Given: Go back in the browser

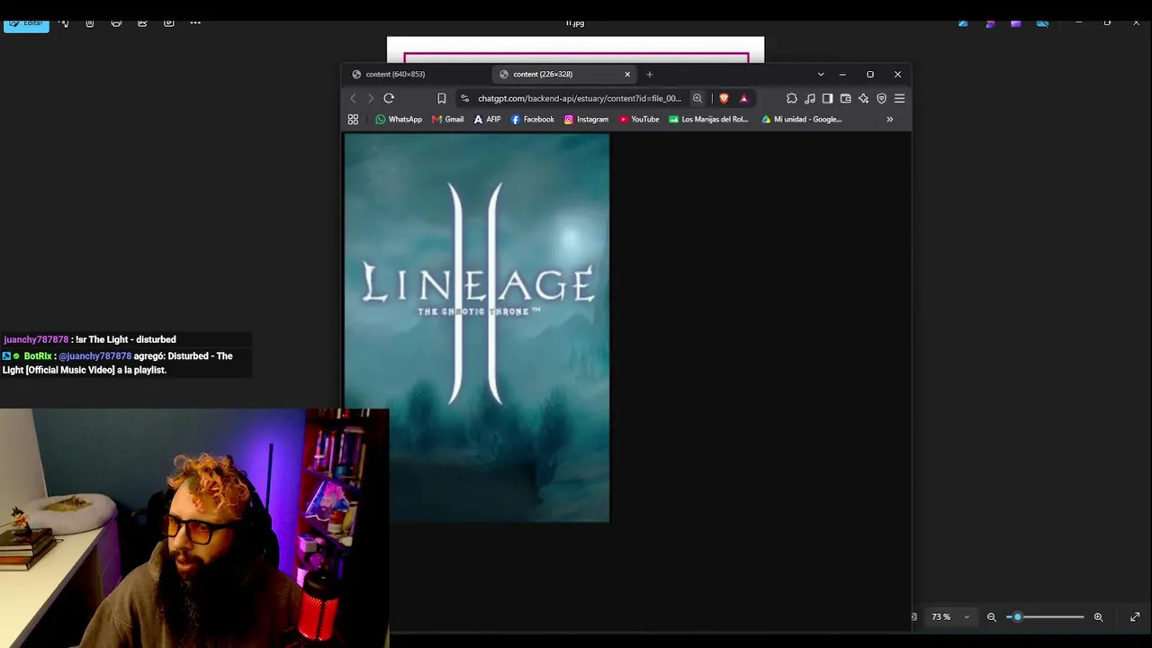Looking at the screenshot, I should tap(353, 98).
